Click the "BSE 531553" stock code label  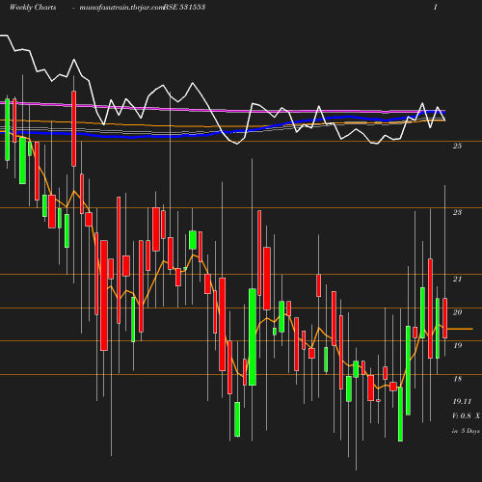[184, 7]
